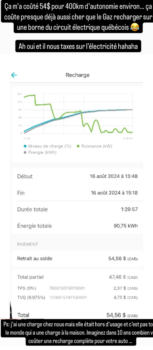Tap the Durée totale row
The height and width of the screenshot is (350, 153).
point(77,209)
